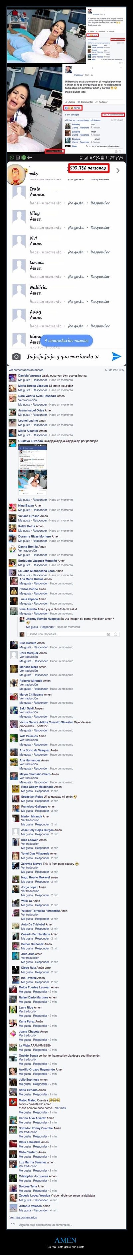Click the camera icon in the reply field
The width and height of the screenshot is (133, 1255).
click(108, 634)
